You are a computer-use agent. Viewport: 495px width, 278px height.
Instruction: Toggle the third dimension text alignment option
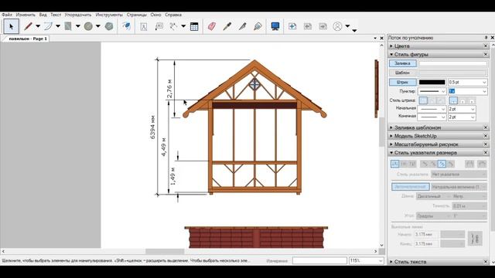point(412,164)
